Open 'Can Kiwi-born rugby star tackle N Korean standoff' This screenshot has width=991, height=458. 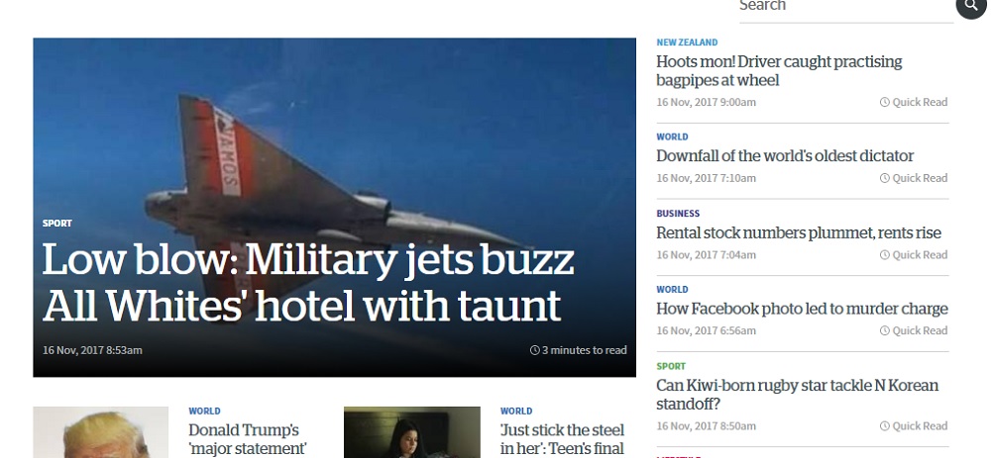[x=797, y=395]
